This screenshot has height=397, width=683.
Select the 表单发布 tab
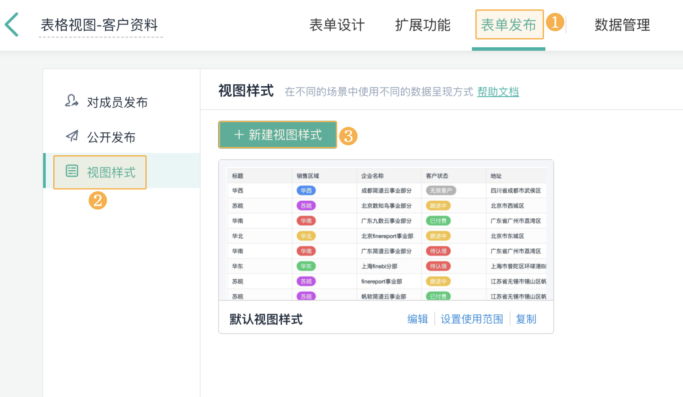click(509, 25)
